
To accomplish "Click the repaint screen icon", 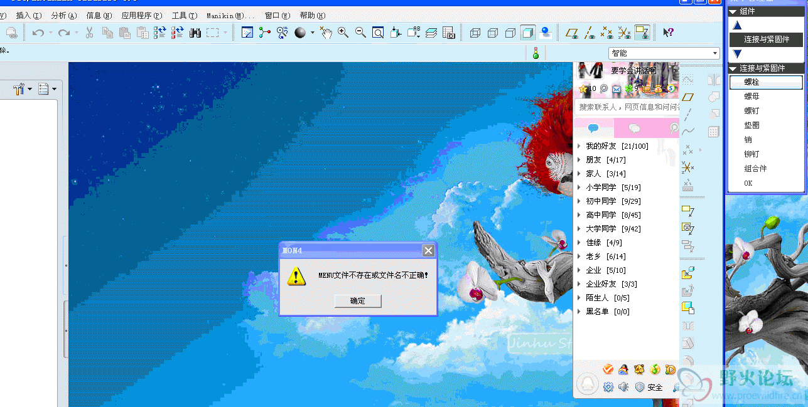I will coord(247,33).
